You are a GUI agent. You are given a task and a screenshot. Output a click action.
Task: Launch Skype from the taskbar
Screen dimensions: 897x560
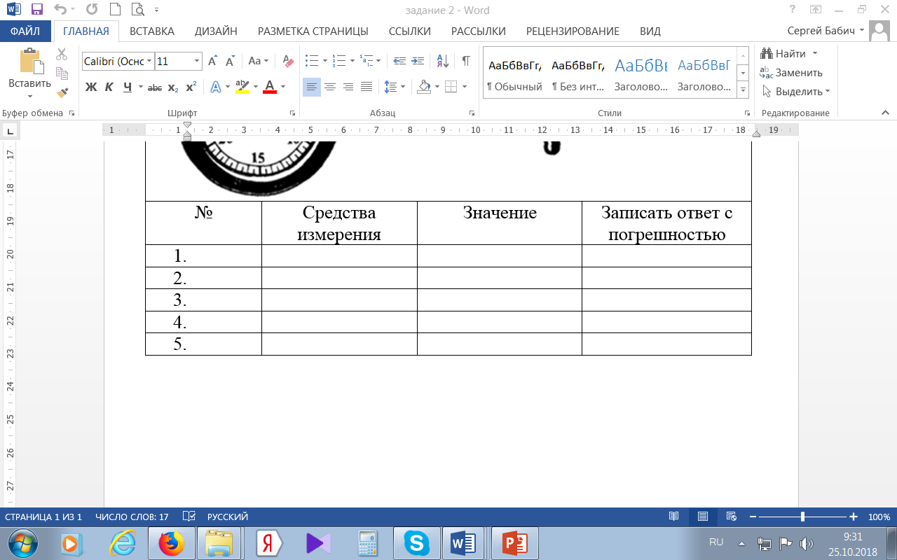[416, 543]
